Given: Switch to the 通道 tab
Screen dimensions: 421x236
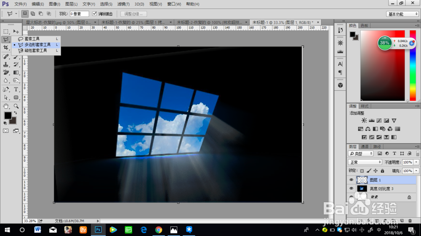Looking at the screenshot, I should tap(364, 147).
